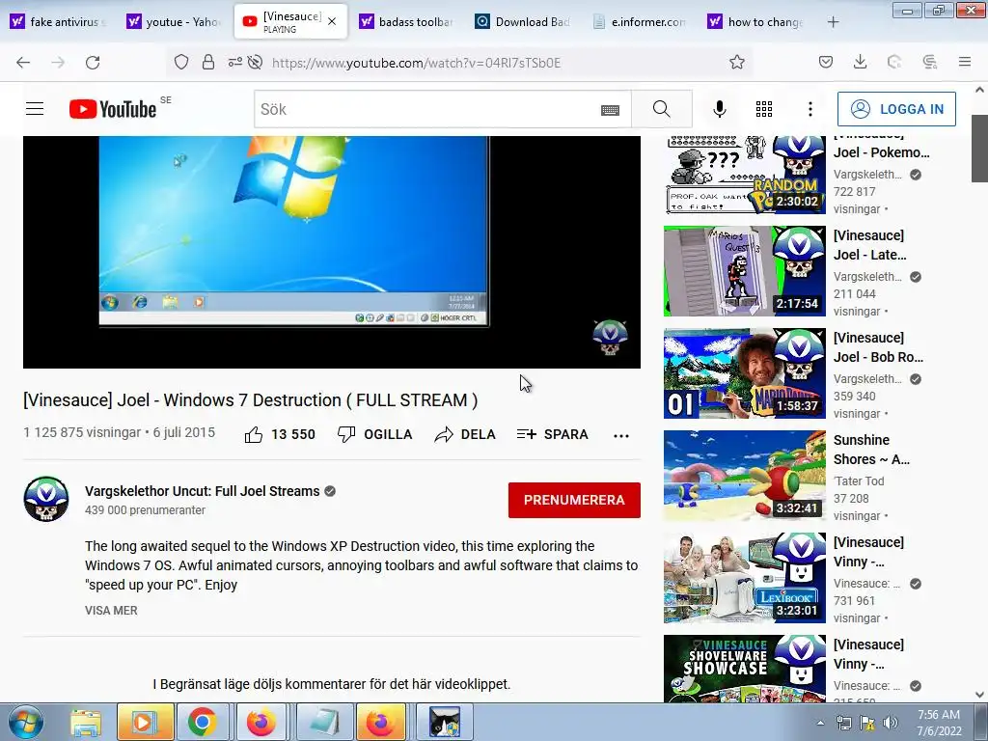Open the [Vinesauce] Joel - Bob Ro... title
988x741 pixels.
[878, 347]
